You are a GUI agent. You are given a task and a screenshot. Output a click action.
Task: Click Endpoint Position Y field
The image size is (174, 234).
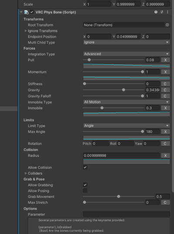[128, 37]
